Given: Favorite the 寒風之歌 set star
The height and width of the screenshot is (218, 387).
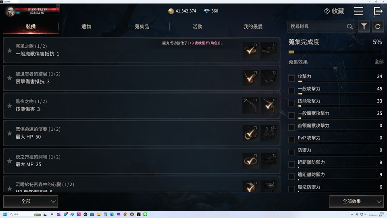Looking at the screenshot, I should [10, 50].
